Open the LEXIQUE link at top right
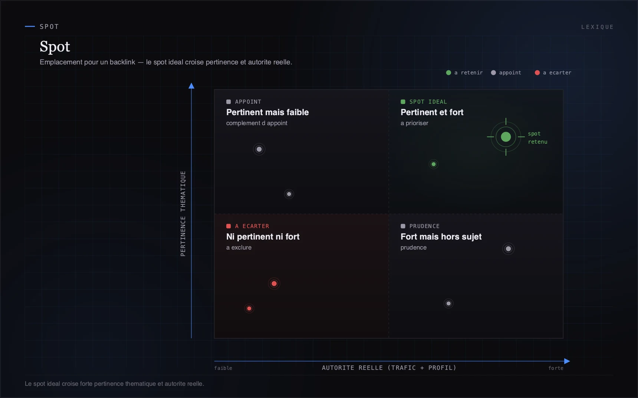 (597, 27)
